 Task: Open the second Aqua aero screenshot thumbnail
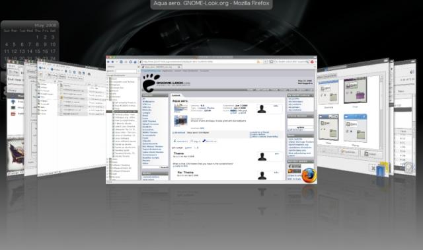click(x=180, y=120)
